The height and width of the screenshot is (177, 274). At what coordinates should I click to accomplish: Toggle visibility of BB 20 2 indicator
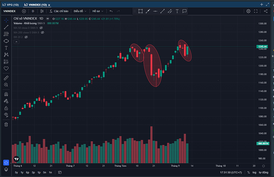tap(26, 37)
